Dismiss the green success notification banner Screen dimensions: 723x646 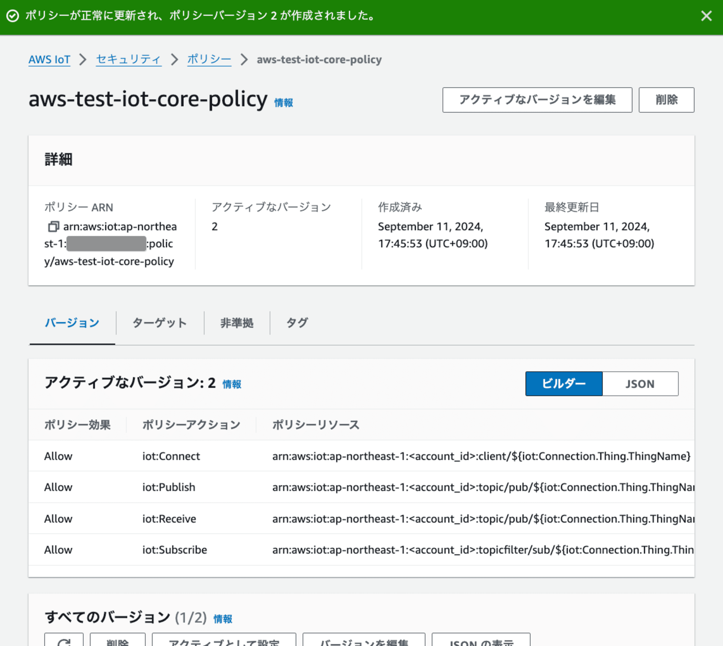click(706, 16)
